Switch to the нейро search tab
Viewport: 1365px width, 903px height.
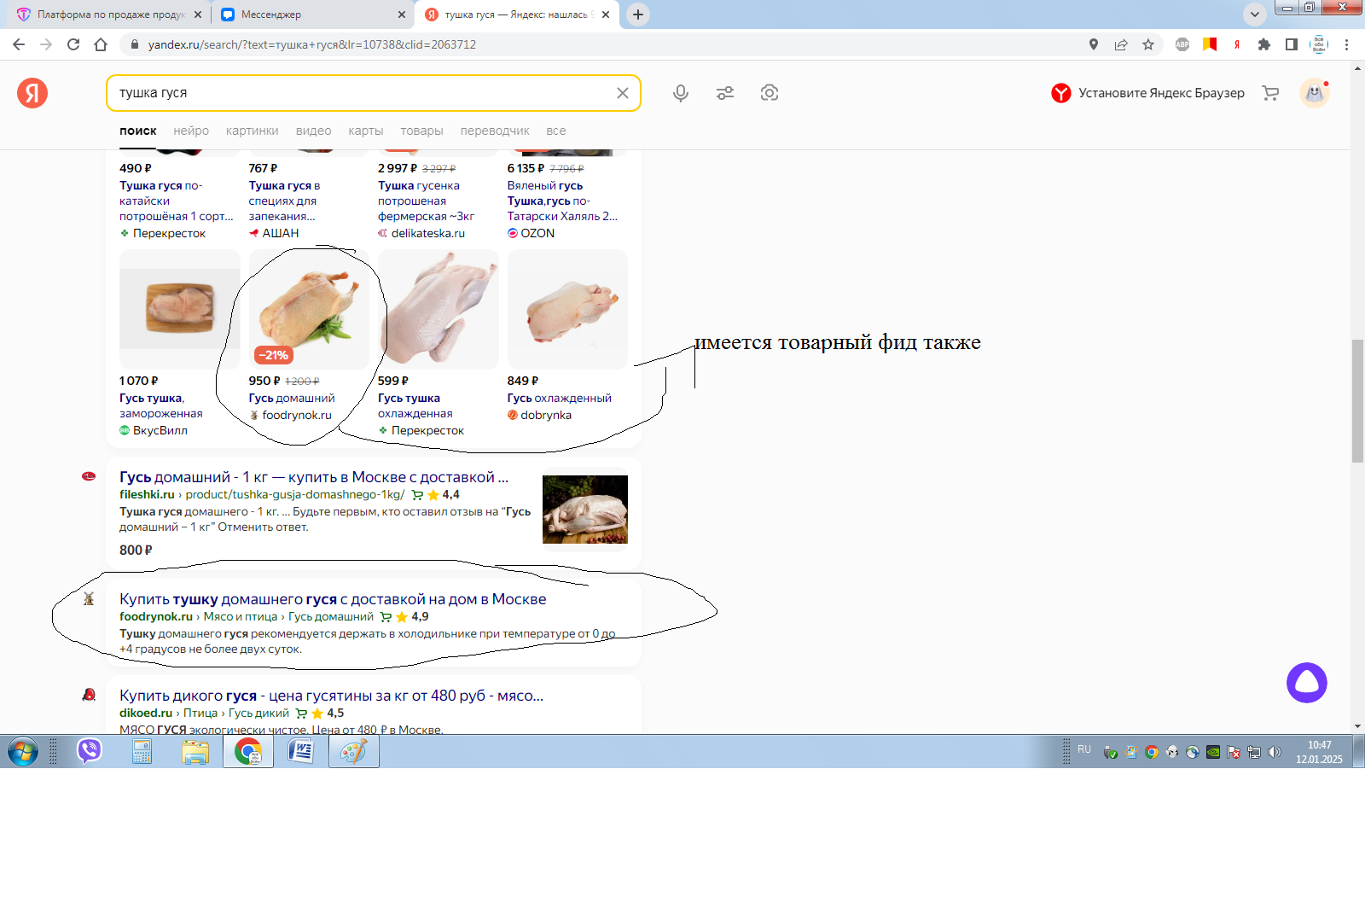[x=191, y=131]
